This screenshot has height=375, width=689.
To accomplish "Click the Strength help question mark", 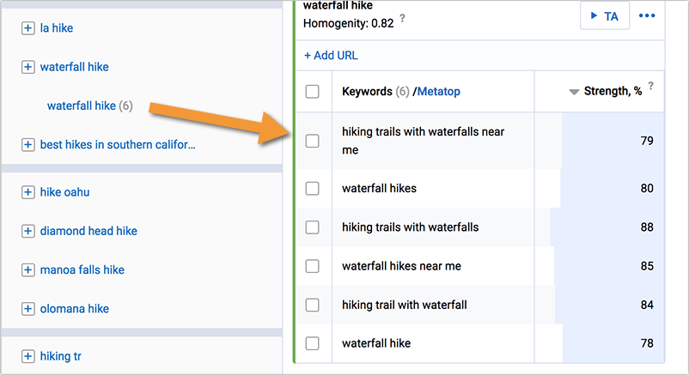I will (x=651, y=86).
